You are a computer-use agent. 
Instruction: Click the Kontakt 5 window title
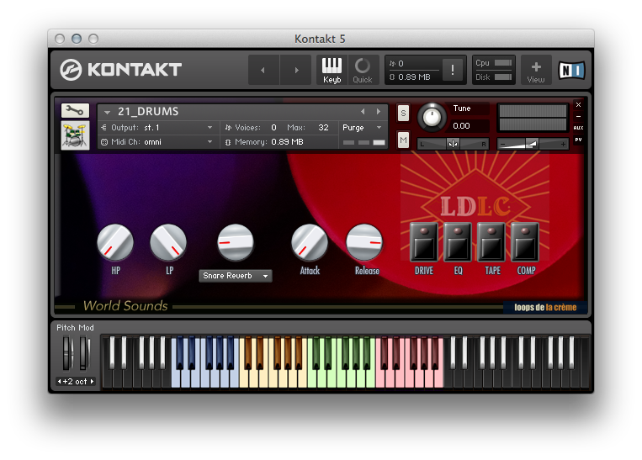(x=320, y=39)
